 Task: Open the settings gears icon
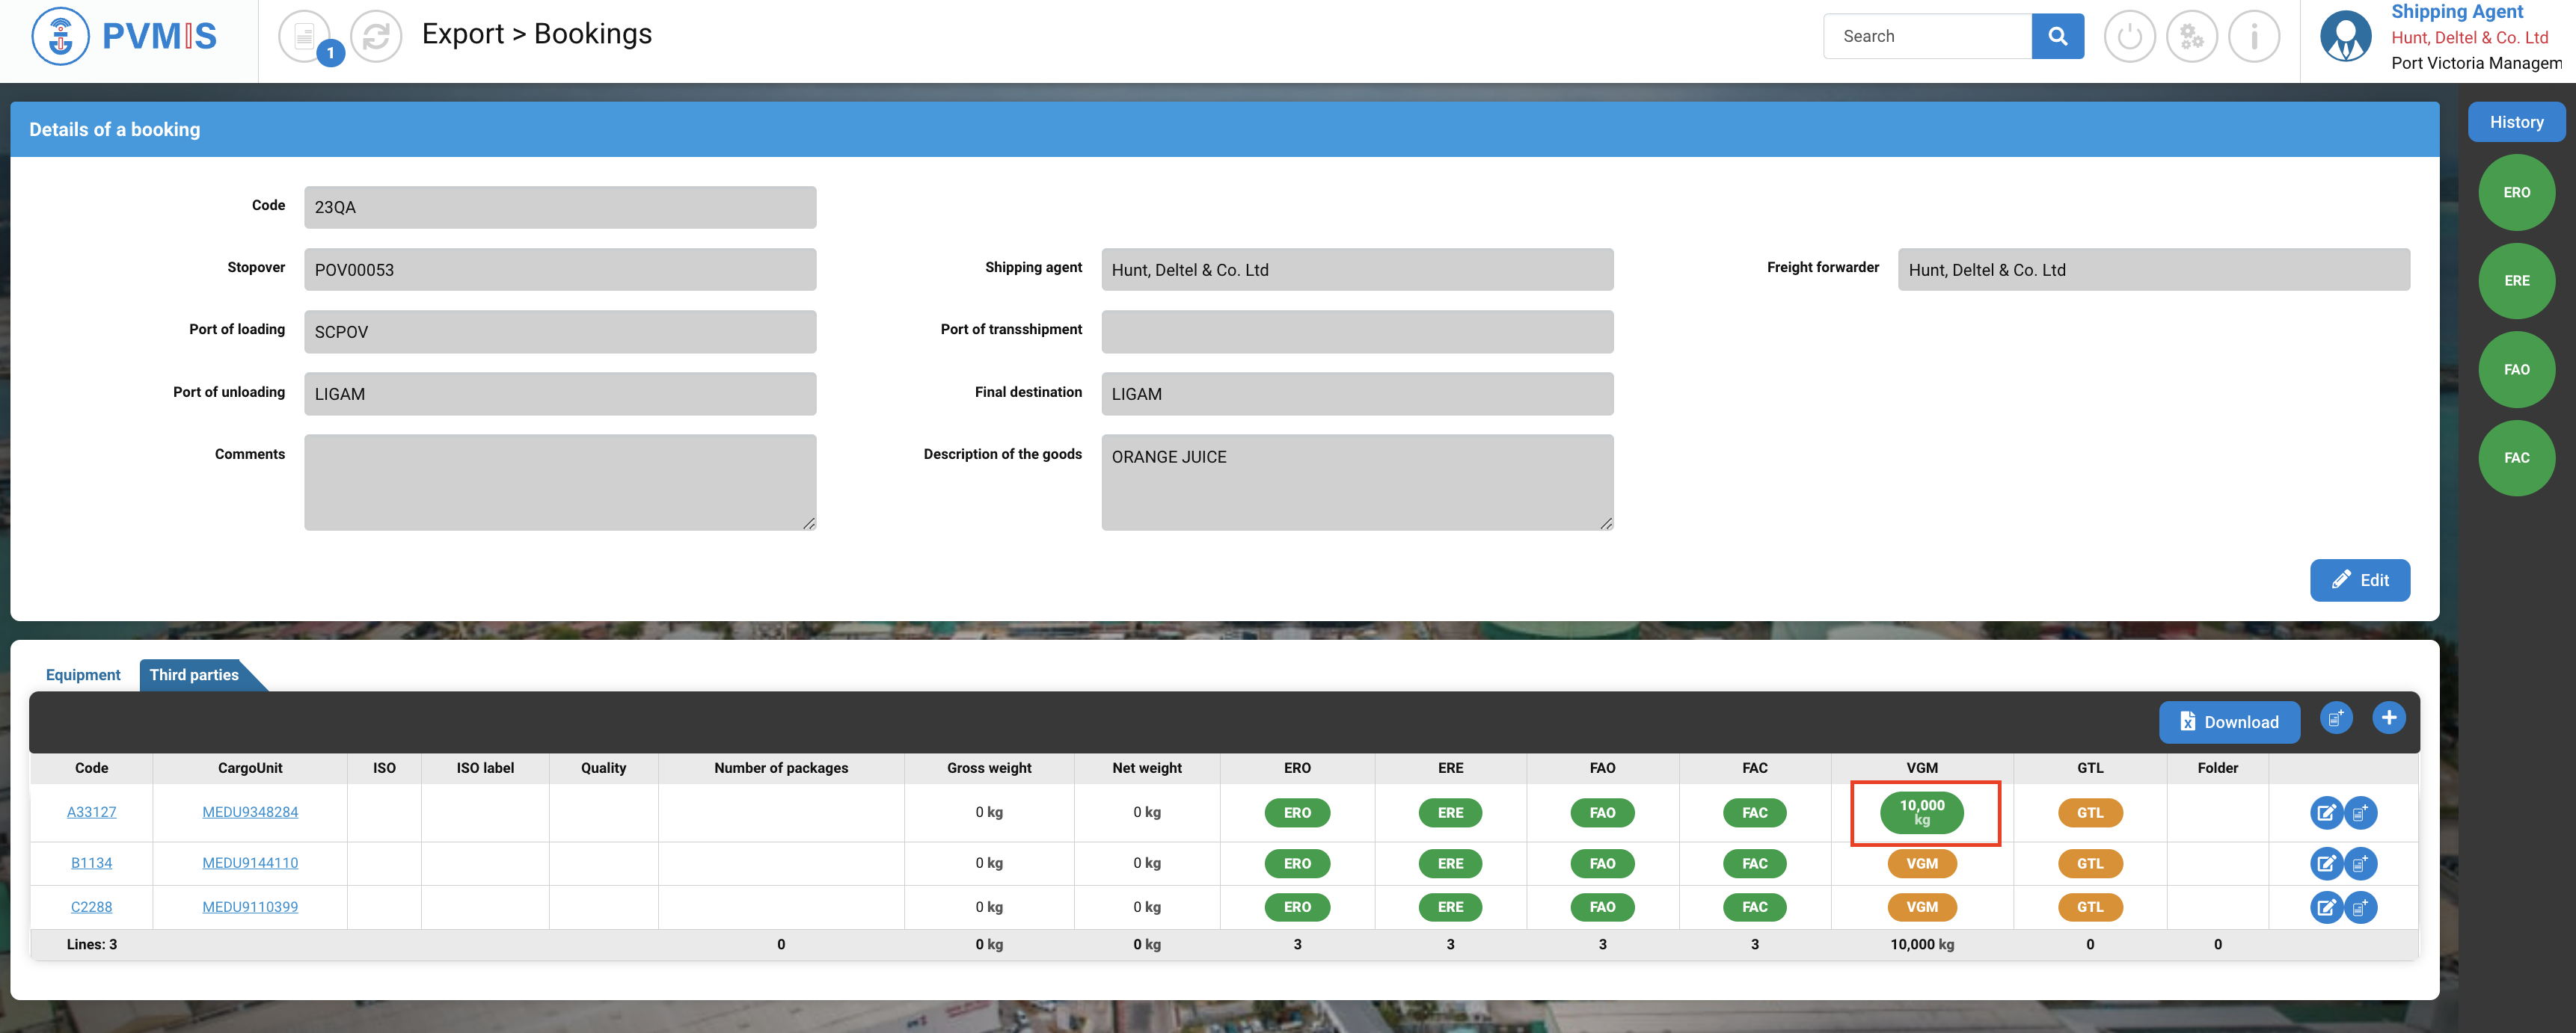pyautogui.click(x=2191, y=37)
